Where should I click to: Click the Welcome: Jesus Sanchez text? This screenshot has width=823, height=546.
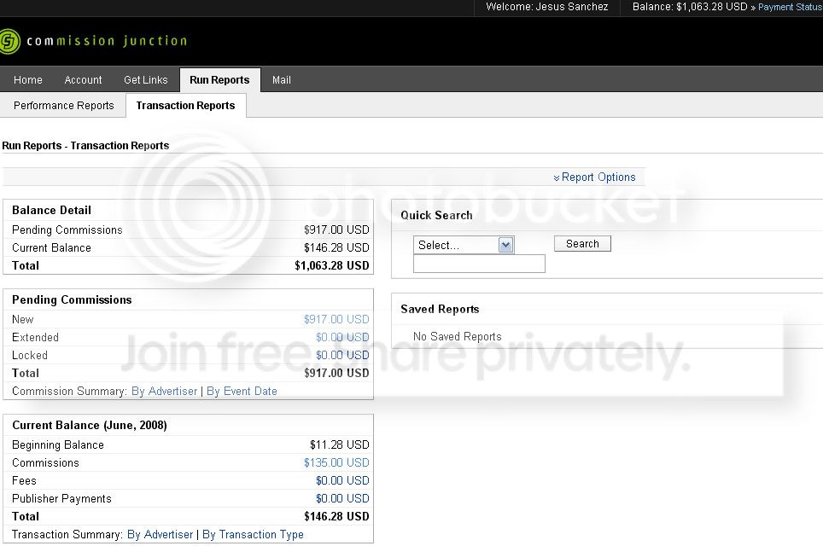pos(547,7)
